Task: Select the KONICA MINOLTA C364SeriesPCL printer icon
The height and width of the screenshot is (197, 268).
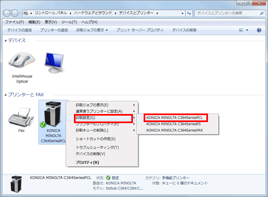Action: [x=53, y=122]
